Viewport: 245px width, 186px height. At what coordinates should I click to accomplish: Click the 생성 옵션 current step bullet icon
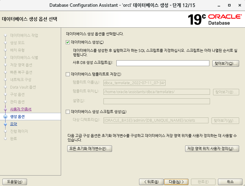coord(5,117)
